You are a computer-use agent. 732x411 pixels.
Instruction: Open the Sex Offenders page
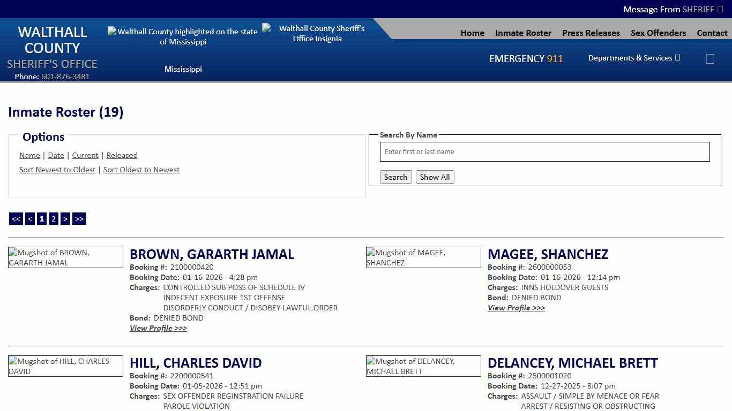(x=658, y=33)
